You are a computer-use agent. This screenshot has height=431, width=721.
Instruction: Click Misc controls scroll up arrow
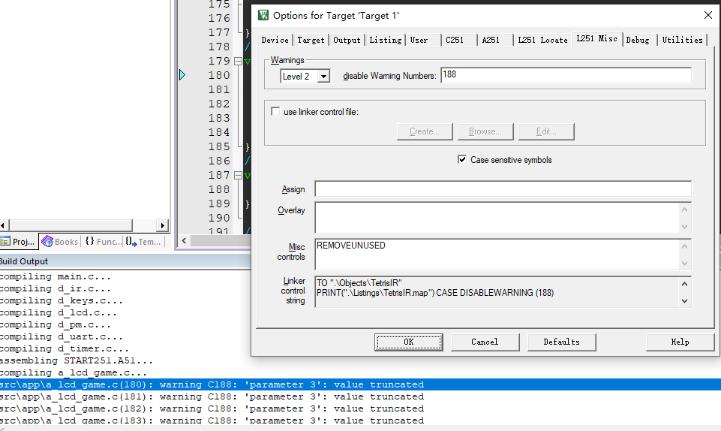(x=685, y=246)
